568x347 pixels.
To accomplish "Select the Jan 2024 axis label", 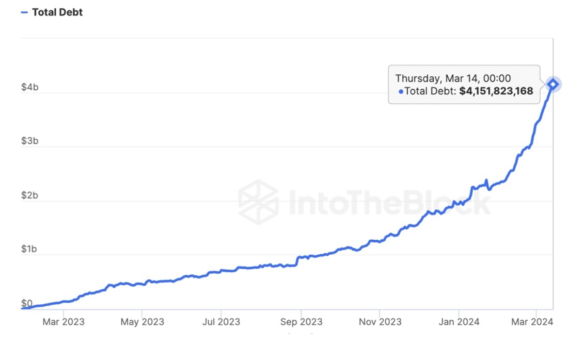I will 459,322.
